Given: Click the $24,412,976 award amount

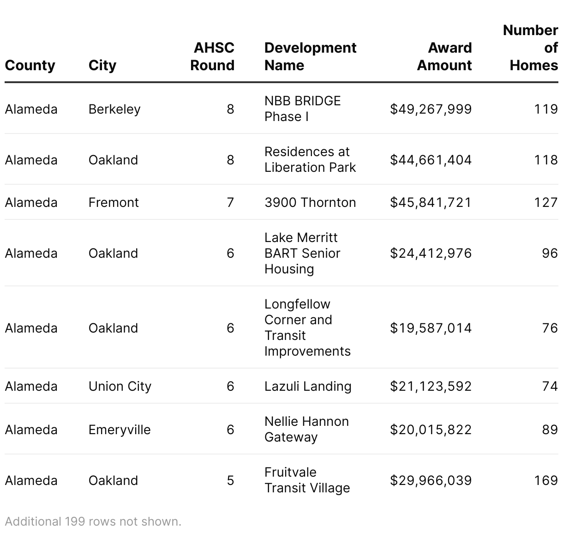Looking at the screenshot, I should 431,253.
